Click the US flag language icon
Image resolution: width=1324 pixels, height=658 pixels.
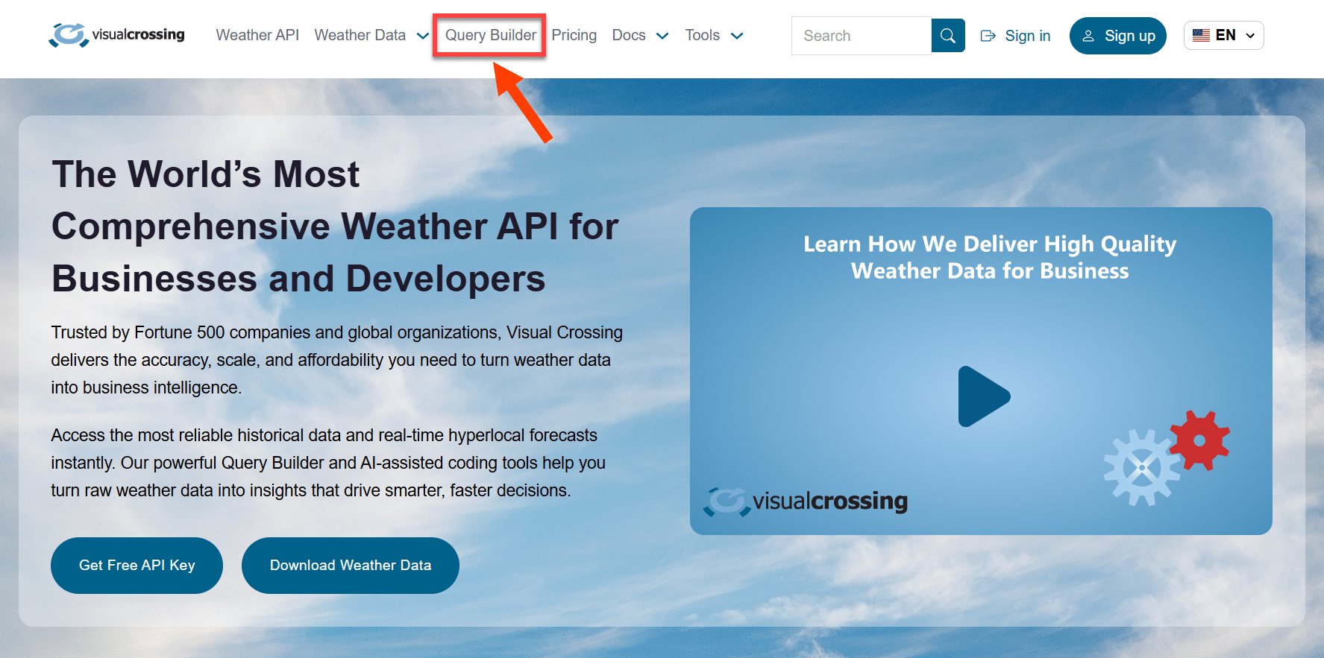click(x=1201, y=35)
